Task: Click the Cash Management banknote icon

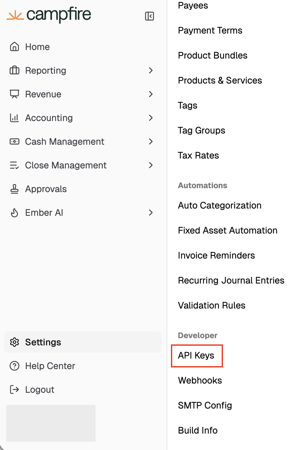Action: 14,141
